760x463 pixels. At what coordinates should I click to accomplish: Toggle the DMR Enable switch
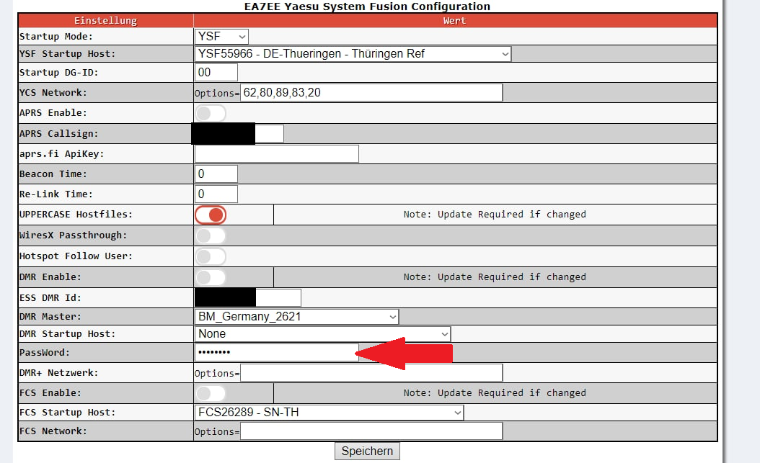tap(211, 277)
